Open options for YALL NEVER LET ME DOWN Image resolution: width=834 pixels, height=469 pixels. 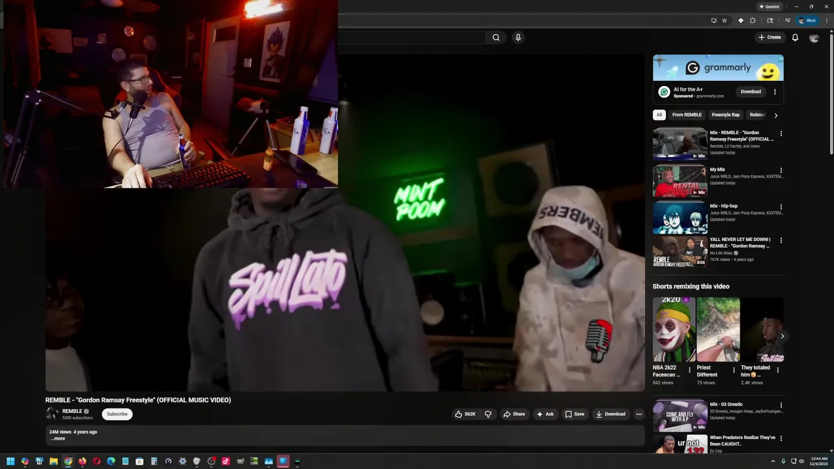pos(781,240)
